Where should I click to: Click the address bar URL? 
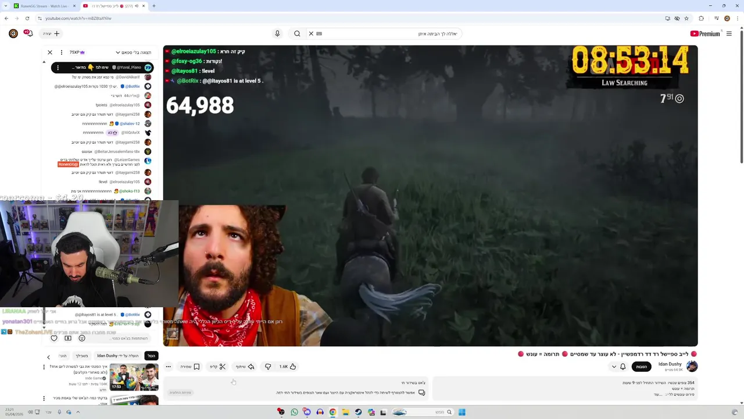(x=79, y=18)
